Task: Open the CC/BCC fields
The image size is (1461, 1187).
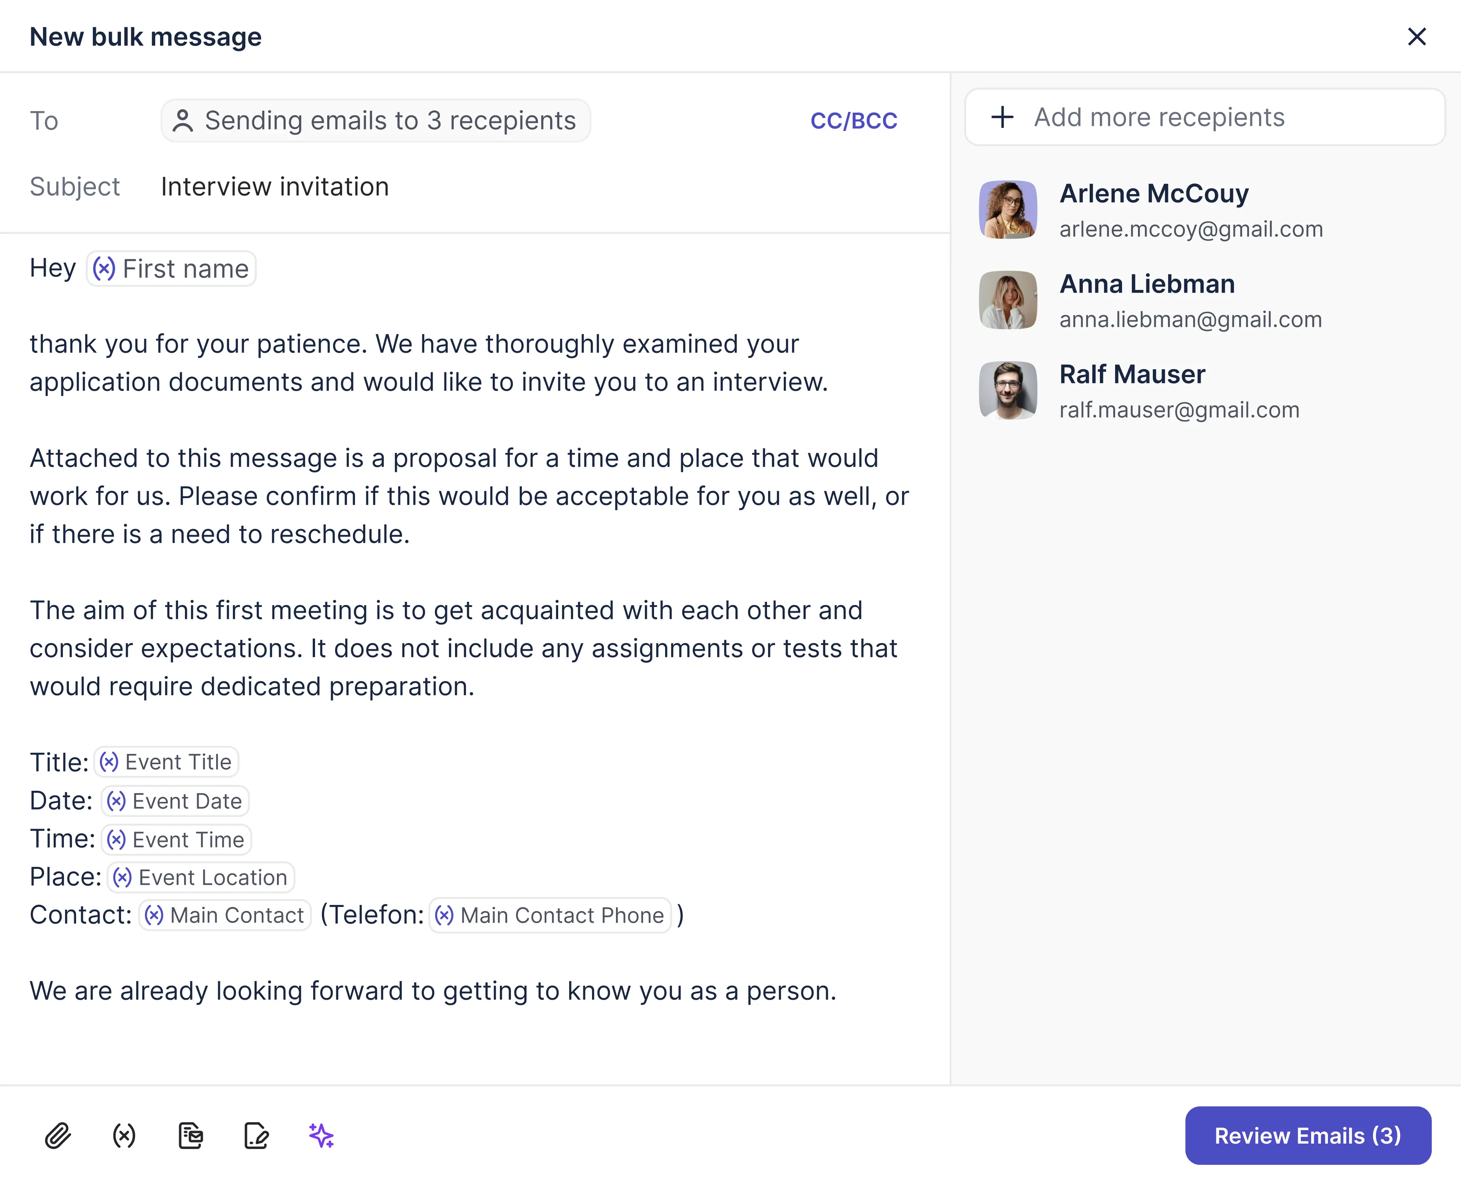Action: tap(853, 120)
